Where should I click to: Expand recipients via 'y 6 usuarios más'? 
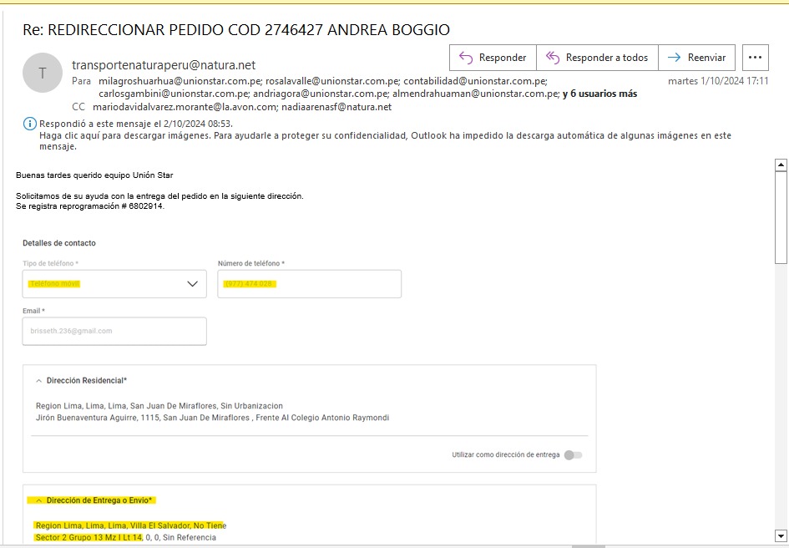pos(599,94)
